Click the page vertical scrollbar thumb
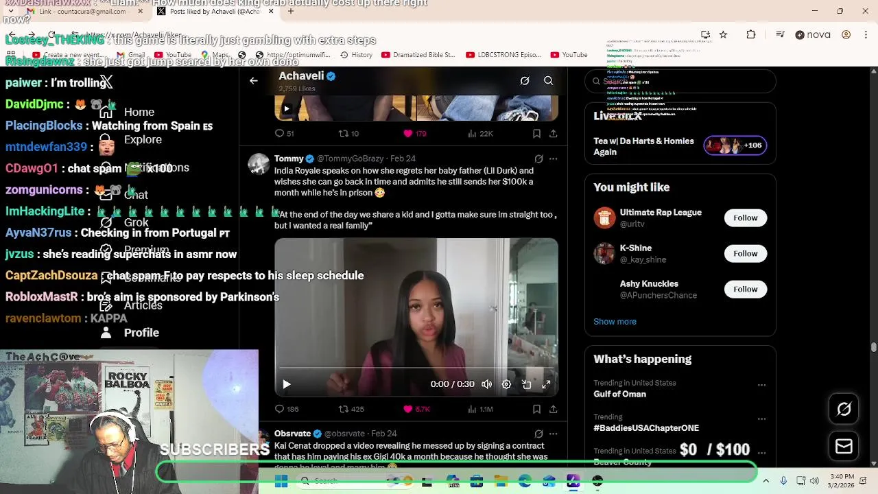This screenshot has width=878, height=494. coord(873,347)
